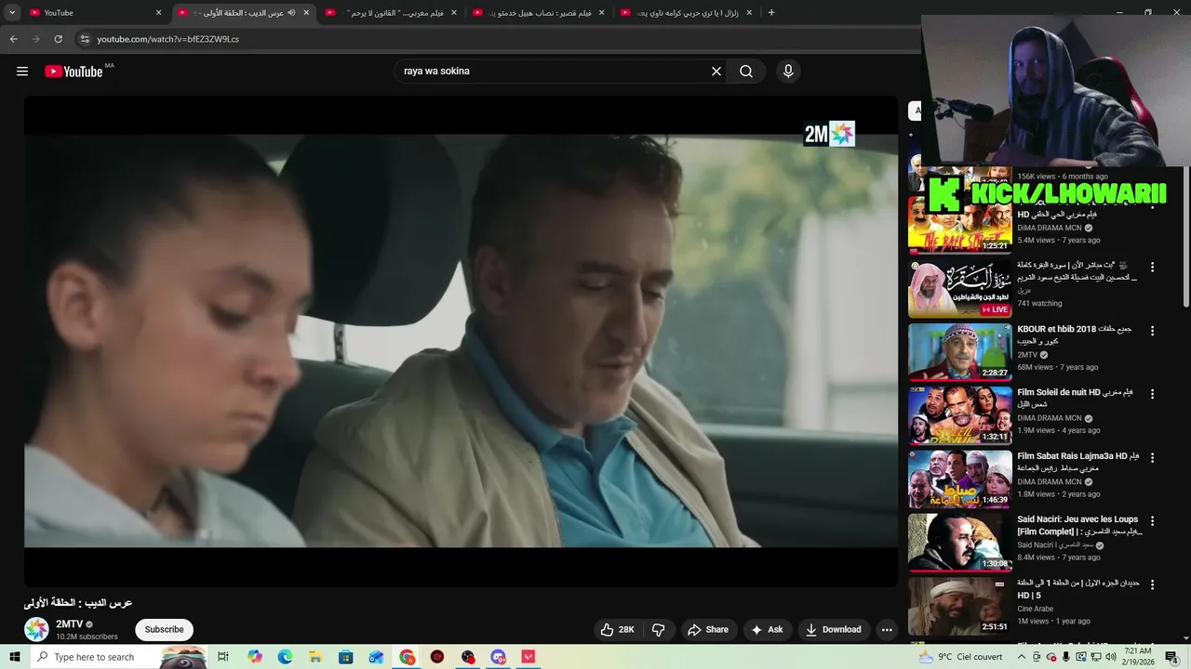Click the Windows taskbar search box
This screenshot has width=1191, height=669.
tap(118, 657)
